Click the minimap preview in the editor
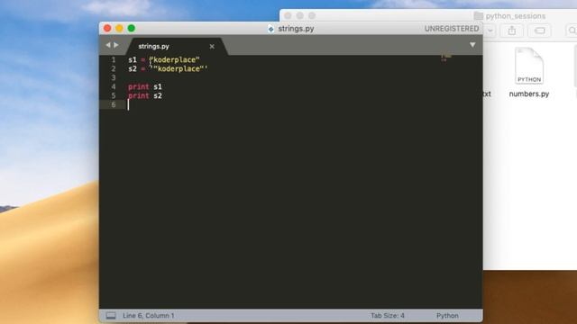The height and width of the screenshot is (324, 577). [x=446, y=58]
